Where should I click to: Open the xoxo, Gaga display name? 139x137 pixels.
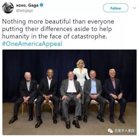[x=27, y=5]
